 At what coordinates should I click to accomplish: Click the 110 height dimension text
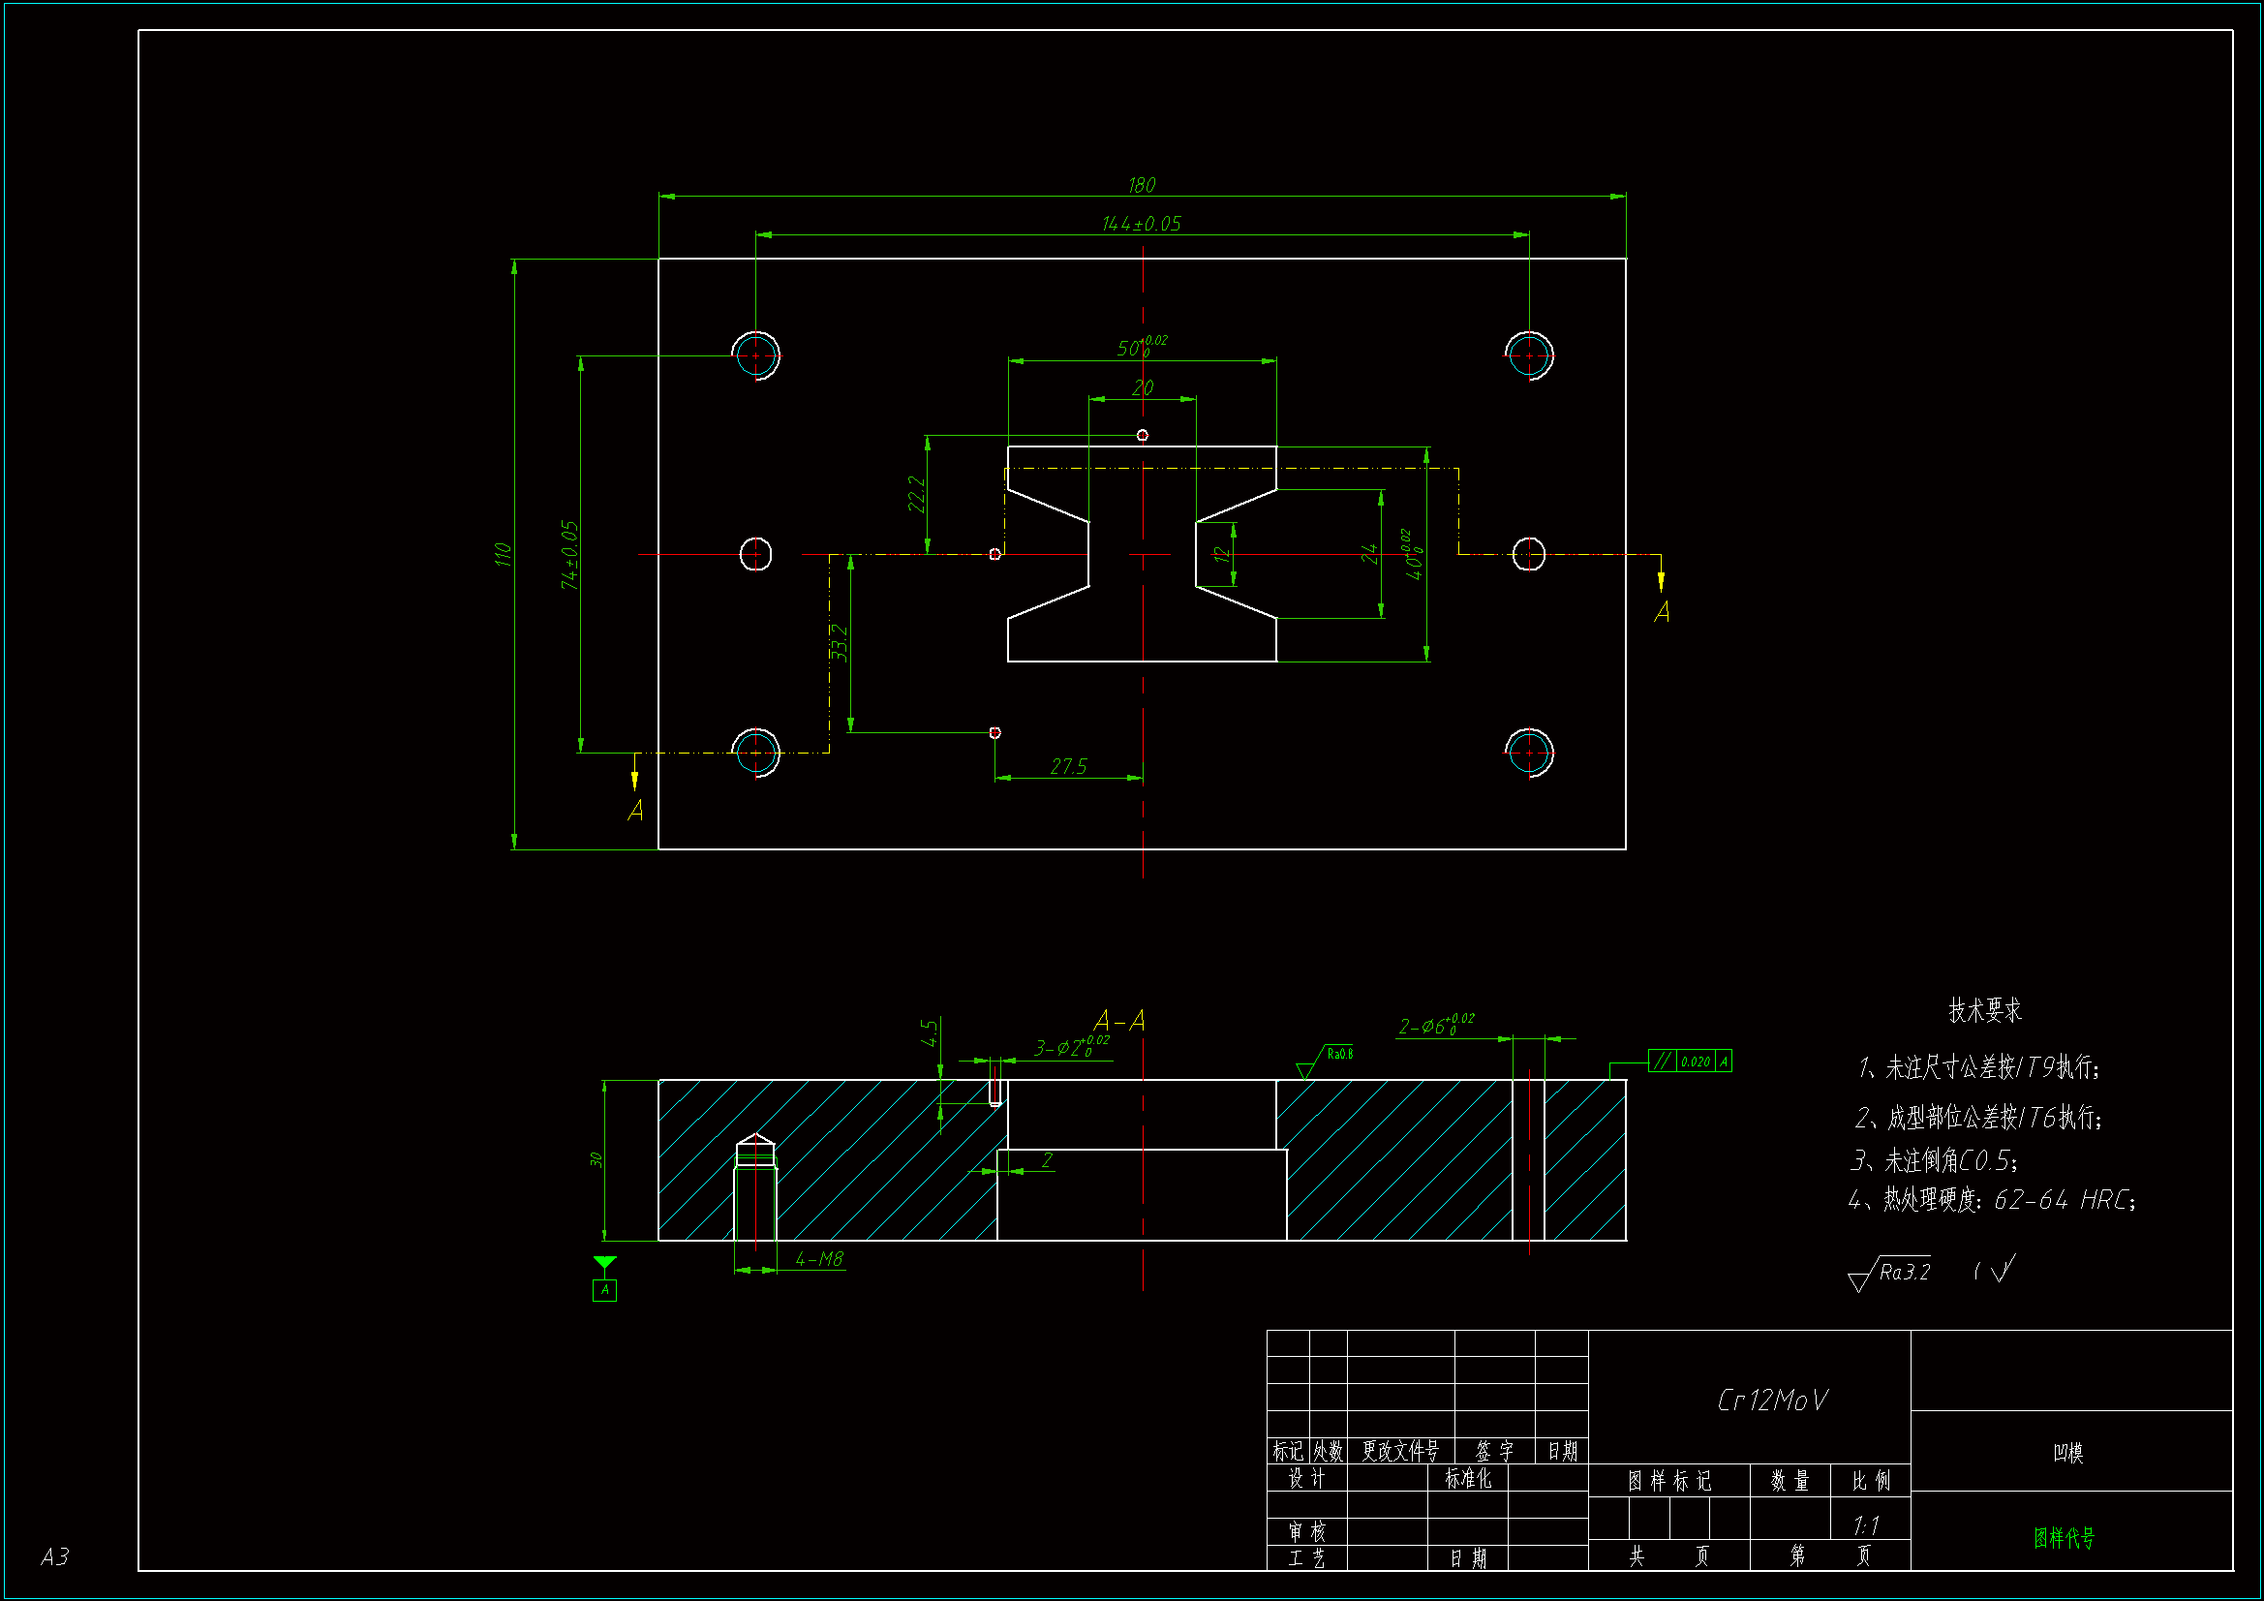point(503,554)
